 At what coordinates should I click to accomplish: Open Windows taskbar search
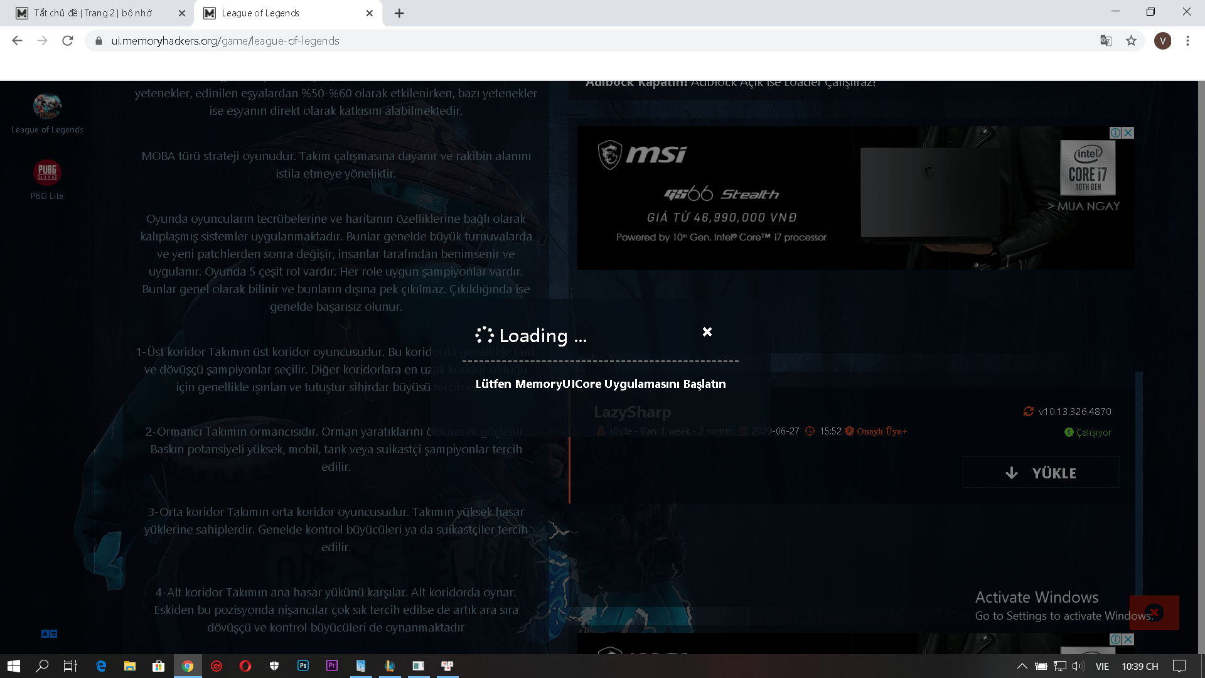(42, 666)
